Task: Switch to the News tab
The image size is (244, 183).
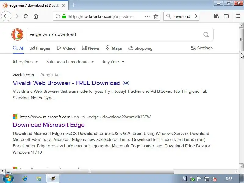Action: [x=90, y=48]
